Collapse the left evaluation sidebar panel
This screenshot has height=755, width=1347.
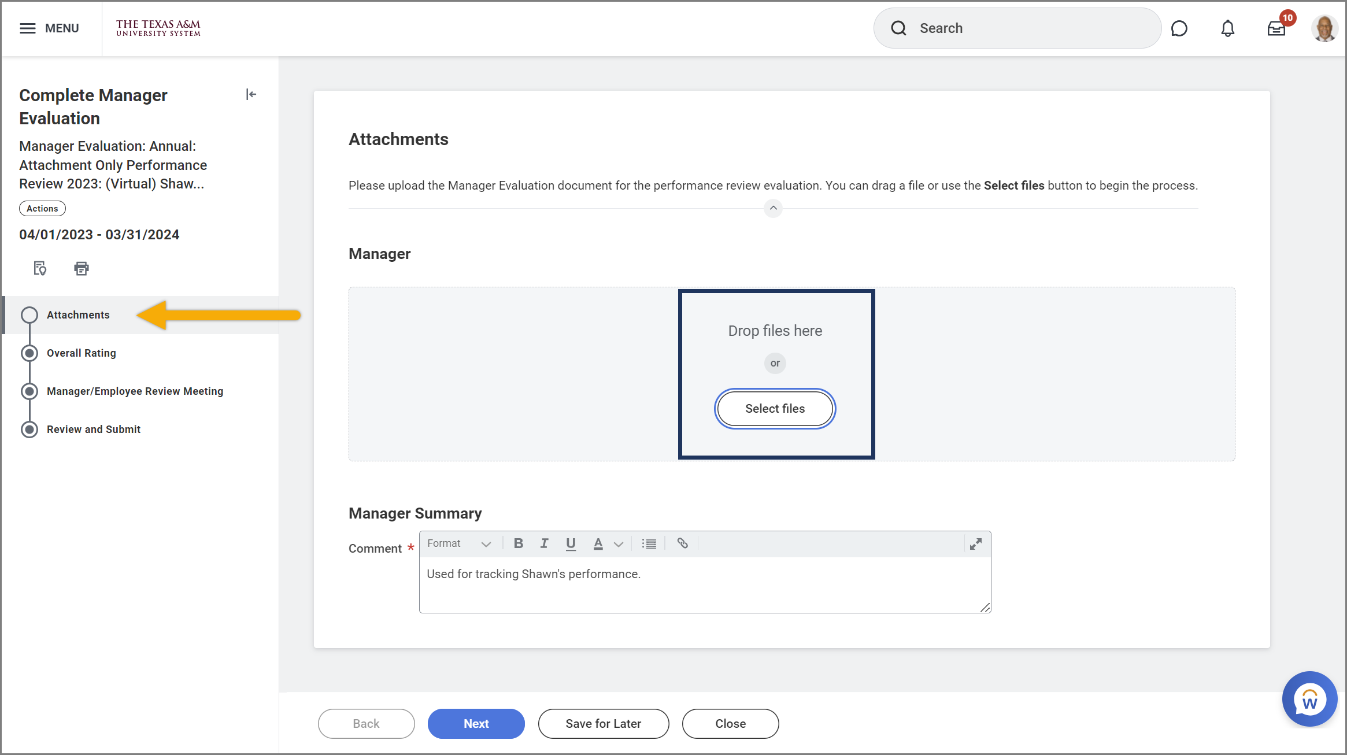(251, 94)
